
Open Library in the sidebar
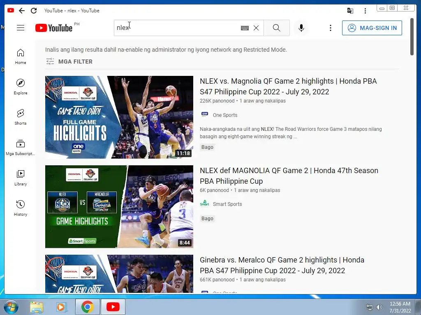21,178
